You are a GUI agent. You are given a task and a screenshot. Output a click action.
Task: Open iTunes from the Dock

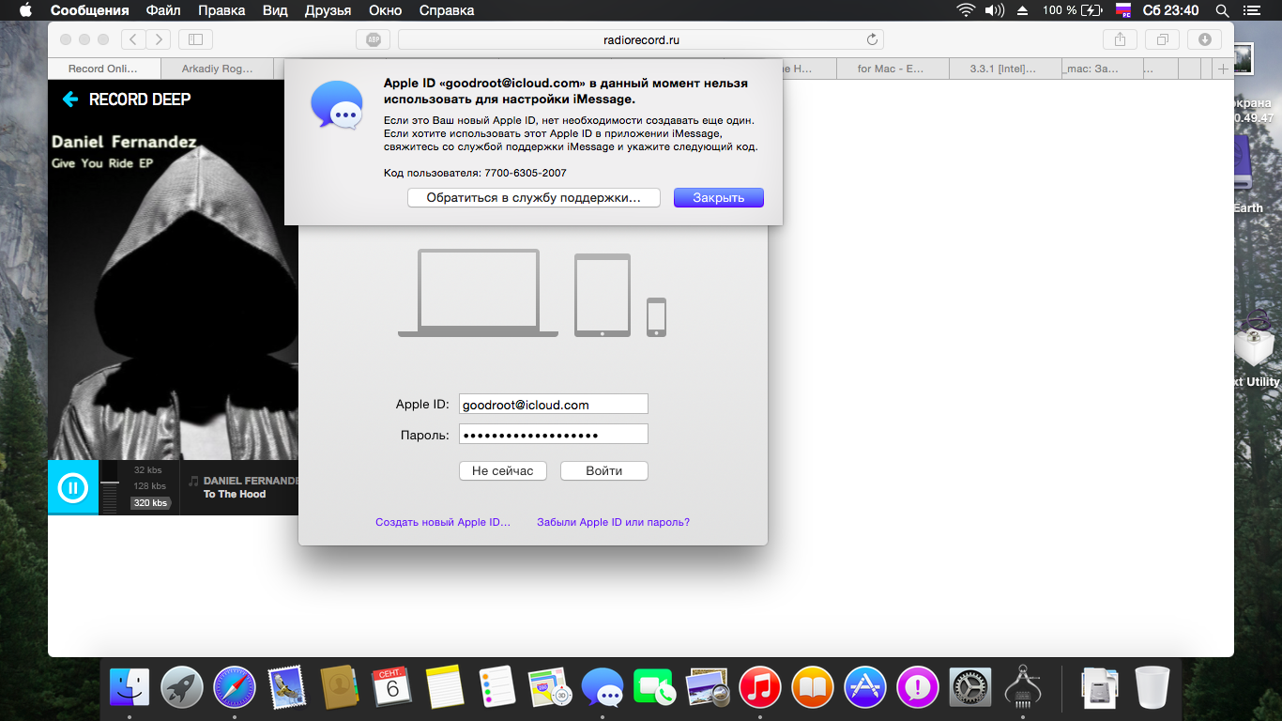coord(760,687)
